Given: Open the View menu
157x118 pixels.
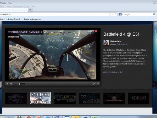Looking at the screenshot, I should coord(2,6).
